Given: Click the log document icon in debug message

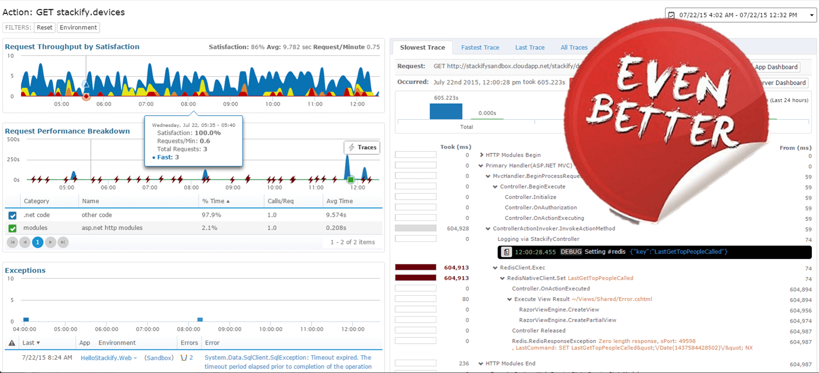Looking at the screenshot, I should [507, 252].
